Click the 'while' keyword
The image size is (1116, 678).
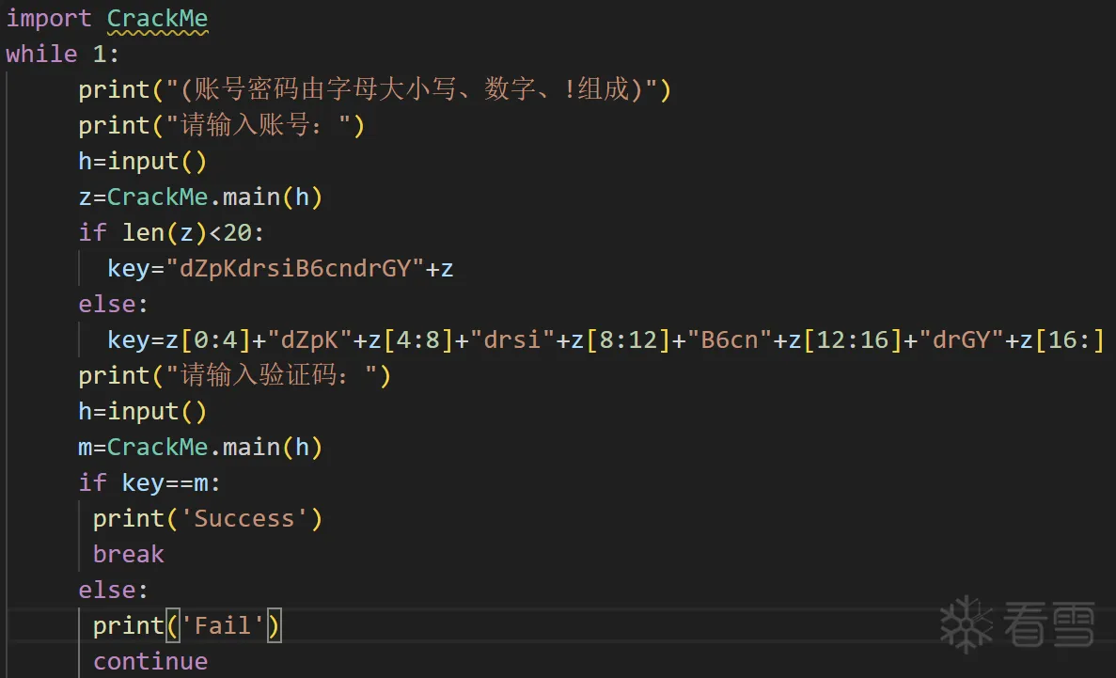(41, 54)
